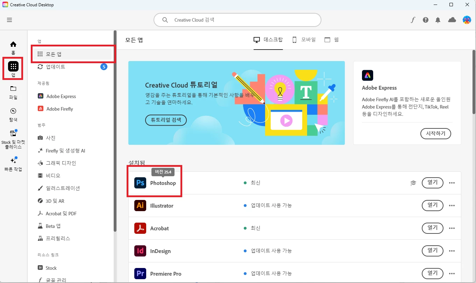The image size is (476, 283).
Task: Switch to the 웹 tab
Action: coord(332,40)
